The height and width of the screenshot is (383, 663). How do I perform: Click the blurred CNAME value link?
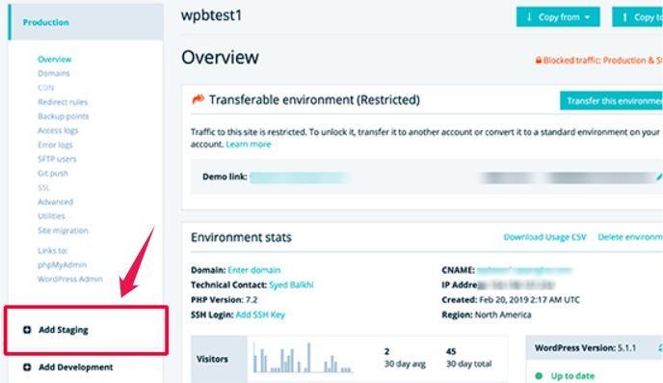[x=525, y=270]
